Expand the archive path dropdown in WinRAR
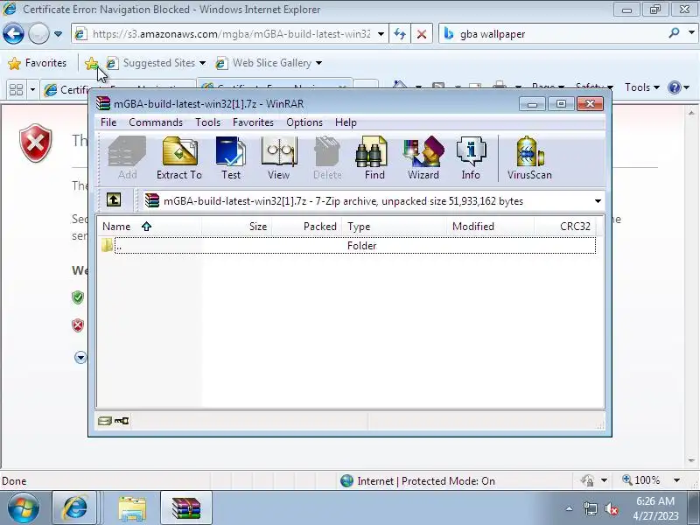The width and height of the screenshot is (700, 525). coord(598,201)
